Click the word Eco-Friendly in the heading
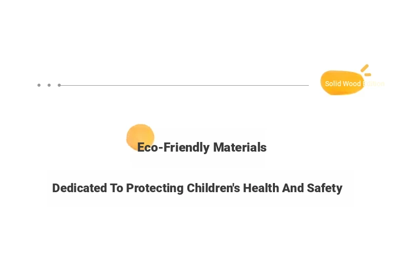Viewport: 400px width, 253px height. pyautogui.click(x=174, y=148)
